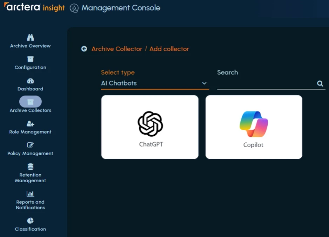Click the Archive Collectors menu label

click(x=31, y=110)
